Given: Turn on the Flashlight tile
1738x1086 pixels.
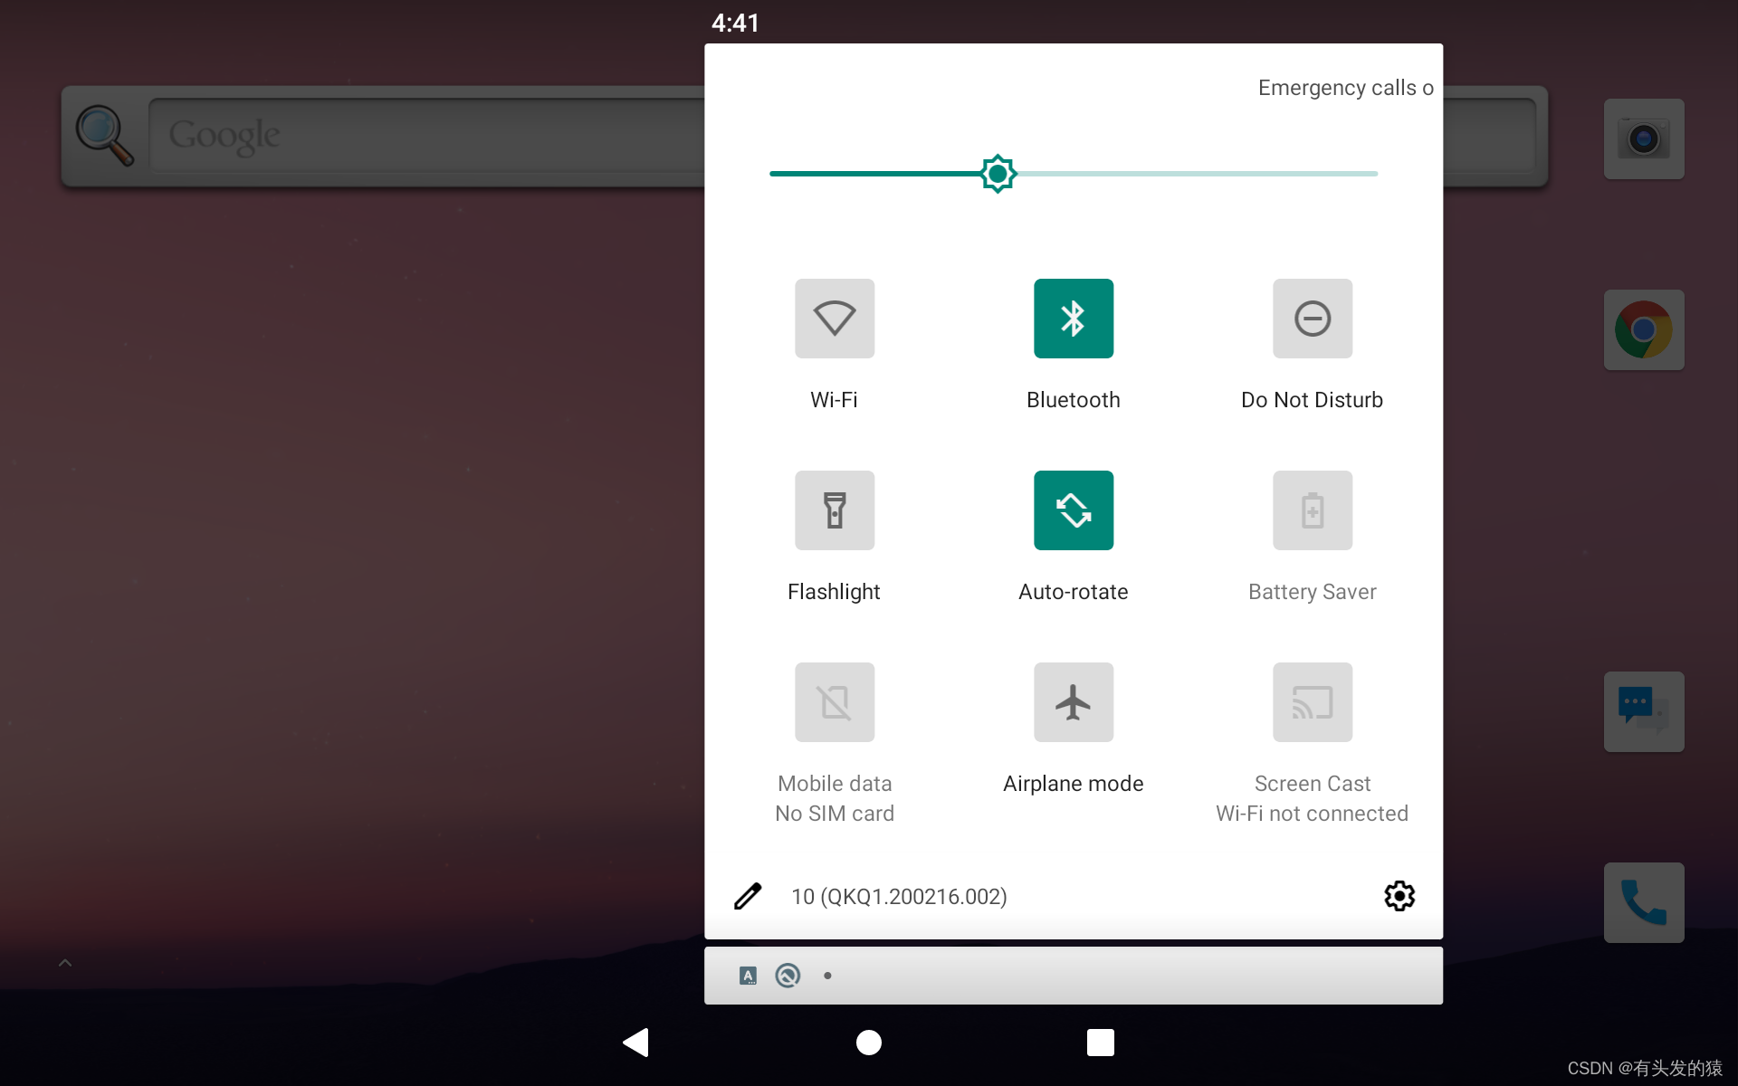Looking at the screenshot, I should coord(834,510).
